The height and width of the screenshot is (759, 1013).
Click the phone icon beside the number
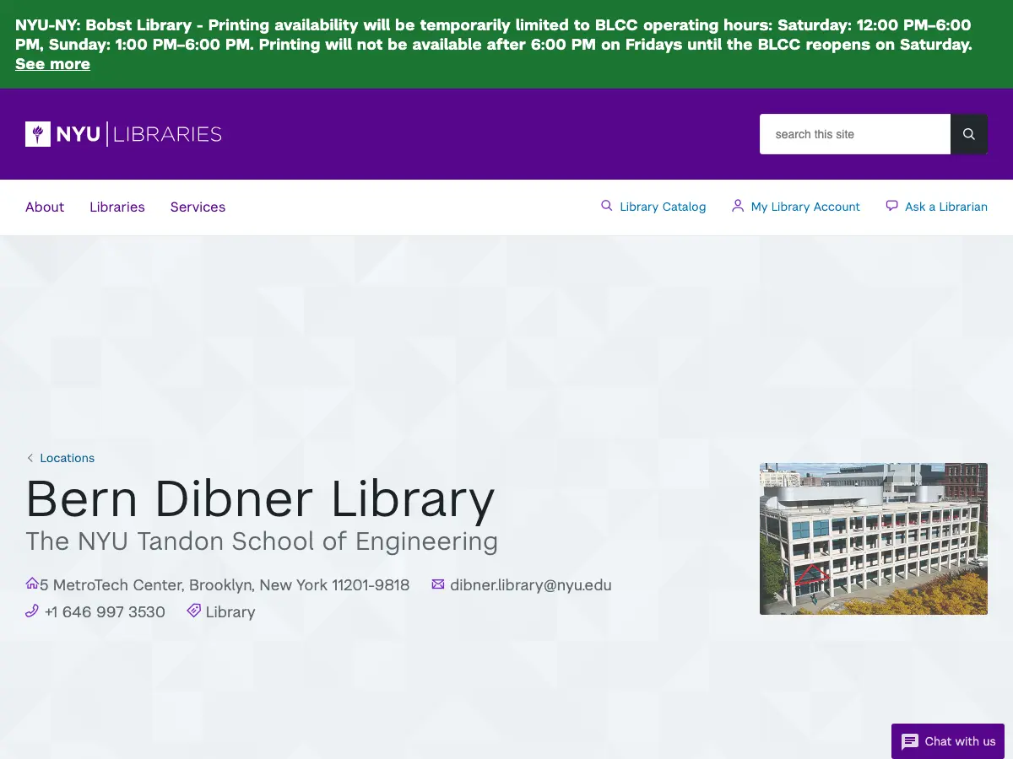click(x=32, y=611)
